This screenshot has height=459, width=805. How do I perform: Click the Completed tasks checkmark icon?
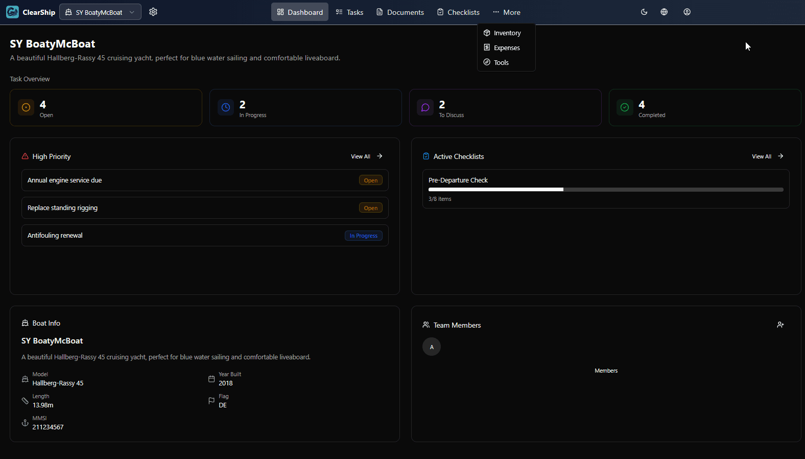pos(625,107)
